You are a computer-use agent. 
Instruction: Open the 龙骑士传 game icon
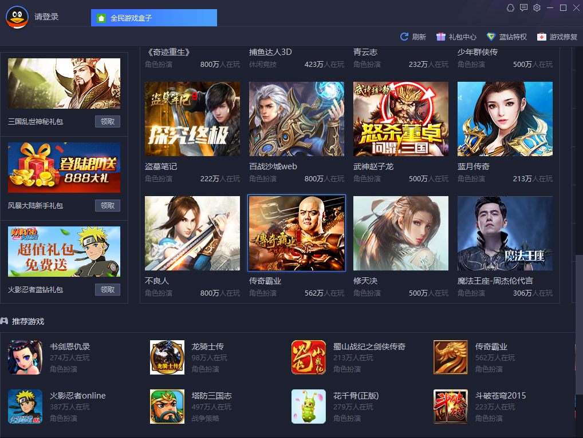tap(167, 357)
